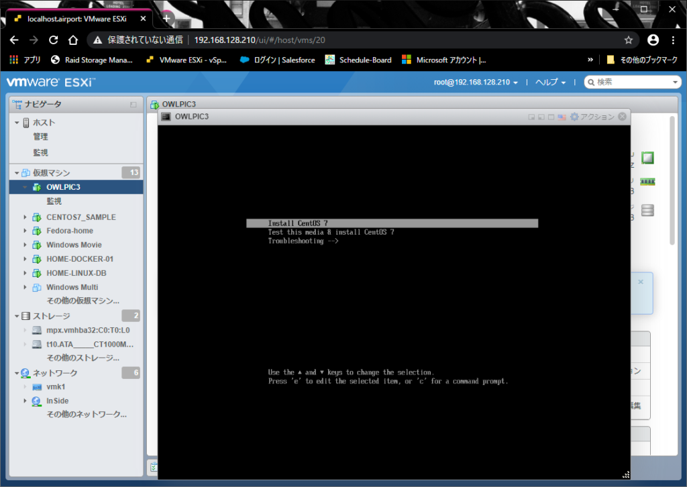Open the ヘルプ help menu
The height and width of the screenshot is (487, 687).
[550, 83]
